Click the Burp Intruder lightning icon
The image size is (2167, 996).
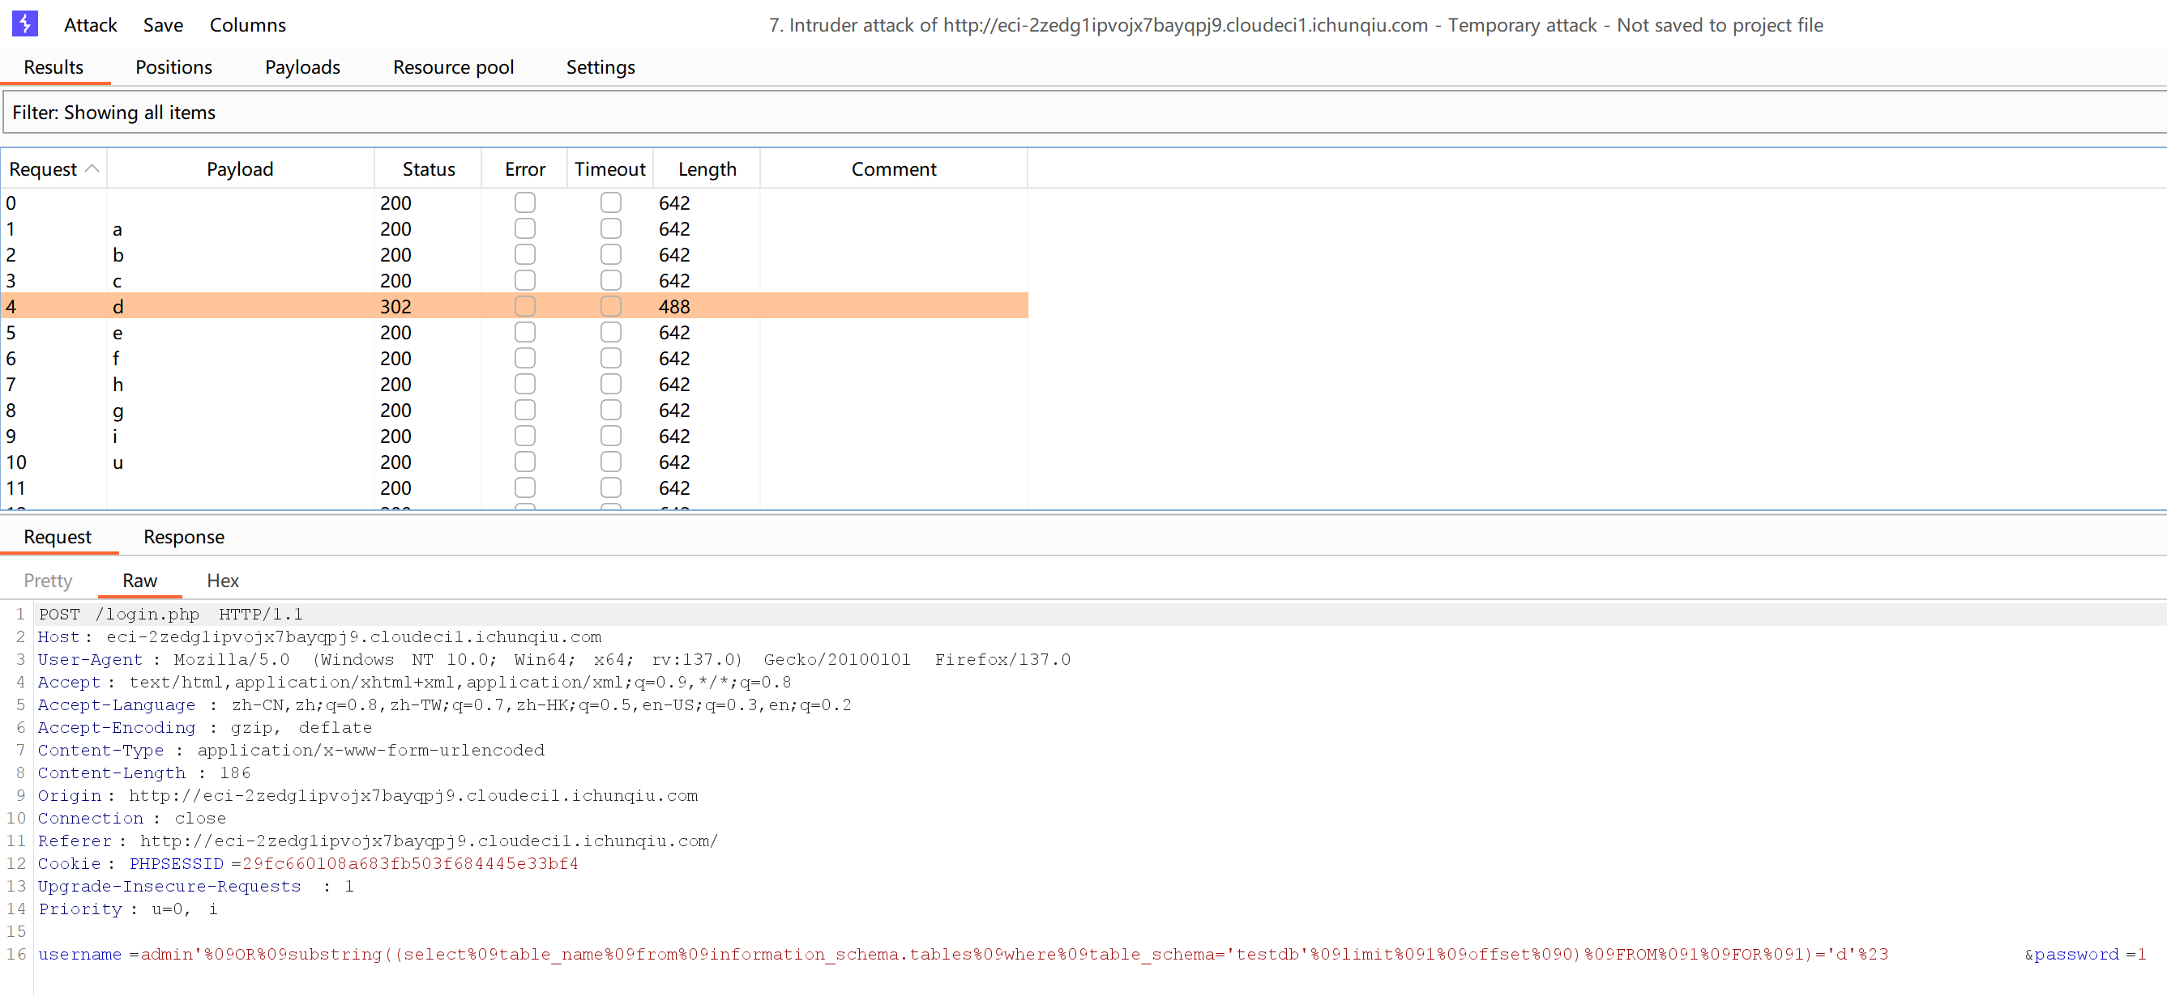[x=24, y=23]
